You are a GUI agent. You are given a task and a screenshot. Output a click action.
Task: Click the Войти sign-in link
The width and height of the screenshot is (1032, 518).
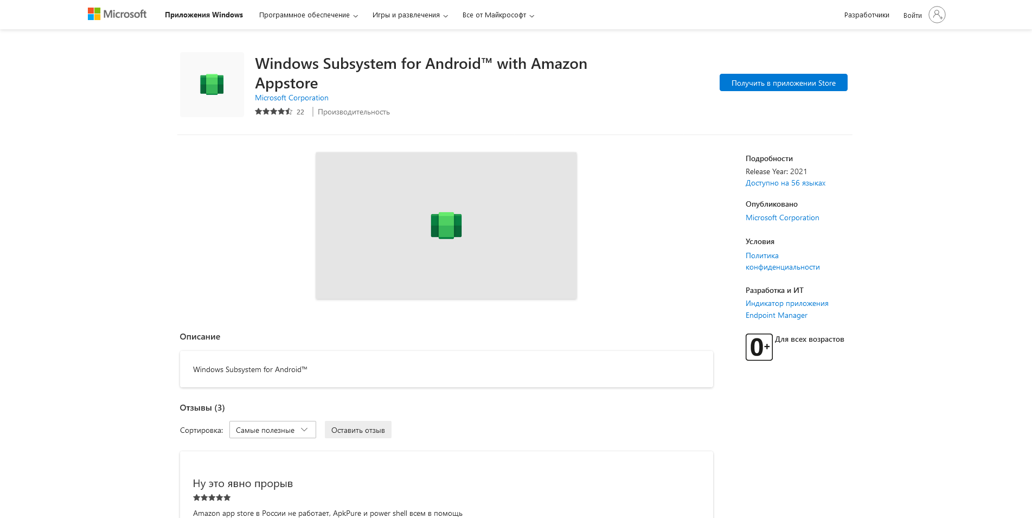tap(912, 15)
